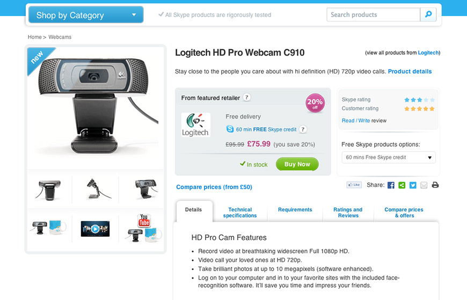Play the product video thumbnail

pyautogui.click(x=95, y=229)
